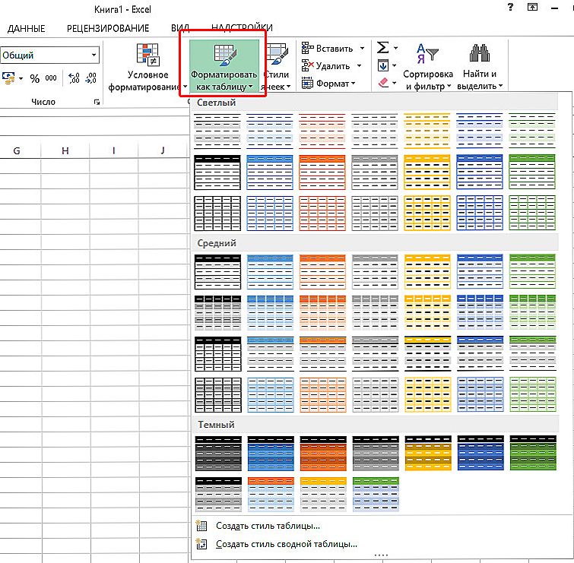This screenshot has width=574, height=563.
Task: Click the AutoSum sigma icon
Action: (383, 48)
